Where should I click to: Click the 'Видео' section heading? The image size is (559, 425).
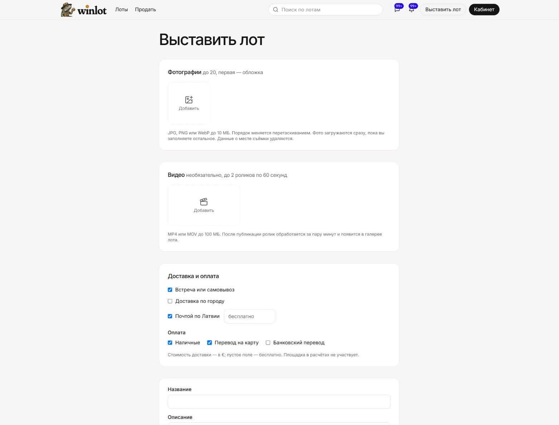point(176,175)
